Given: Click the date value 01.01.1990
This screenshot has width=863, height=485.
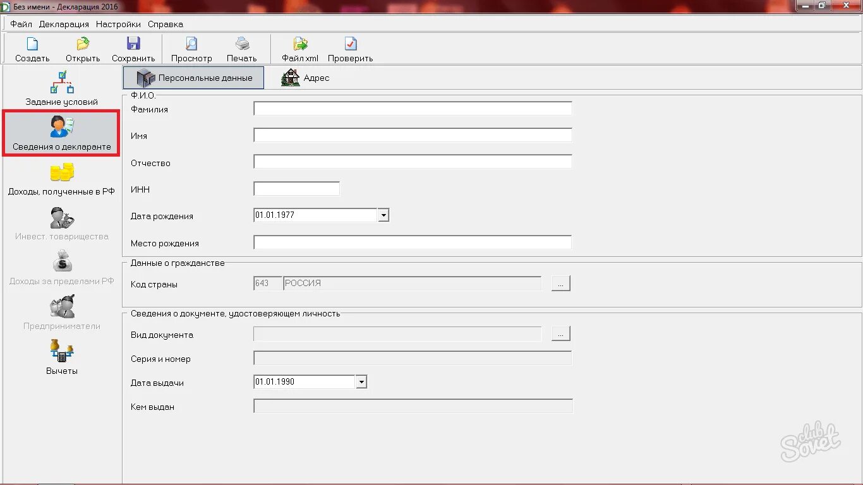Looking at the screenshot, I should (x=275, y=382).
